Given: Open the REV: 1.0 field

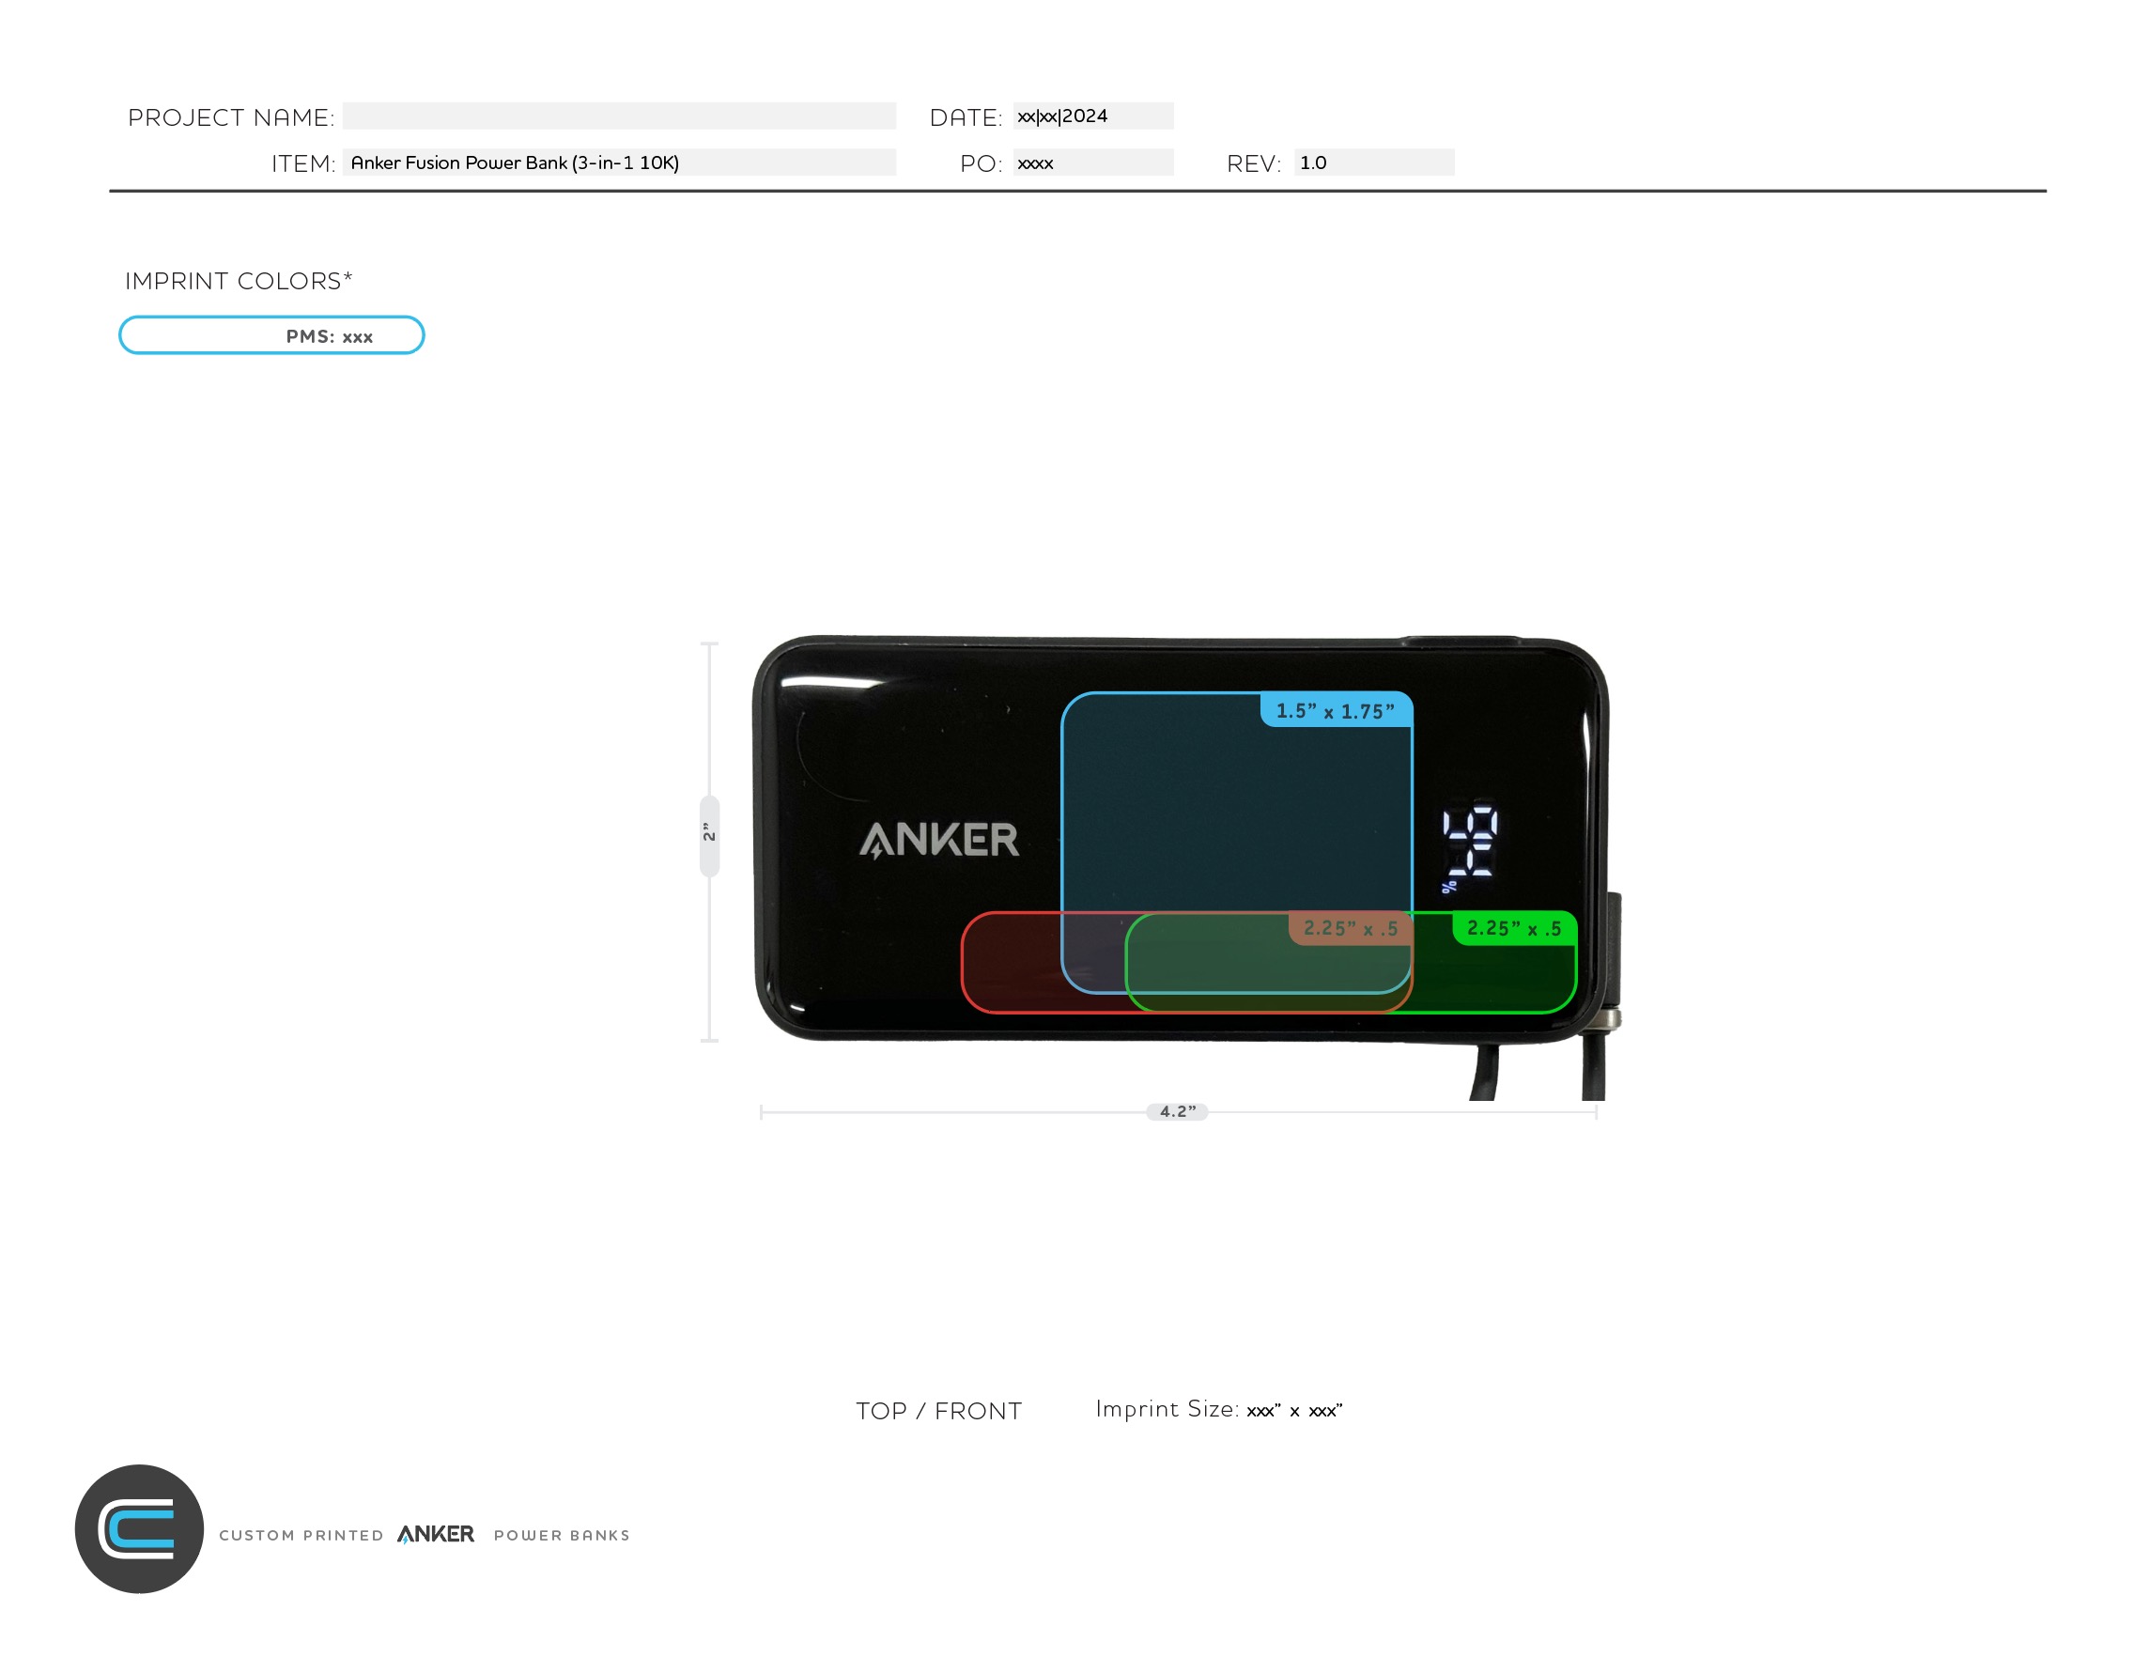Looking at the screenshot, I should coord(1377,163).
